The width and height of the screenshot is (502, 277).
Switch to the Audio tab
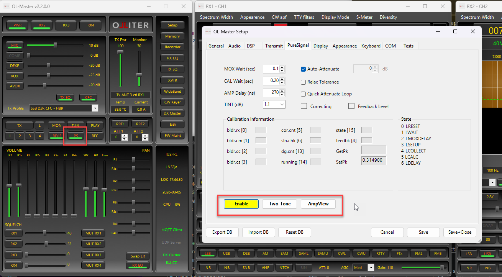(235, 46)
